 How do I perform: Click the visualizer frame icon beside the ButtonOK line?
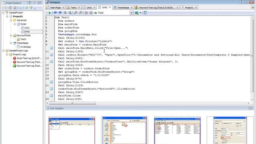click(51, 89)
